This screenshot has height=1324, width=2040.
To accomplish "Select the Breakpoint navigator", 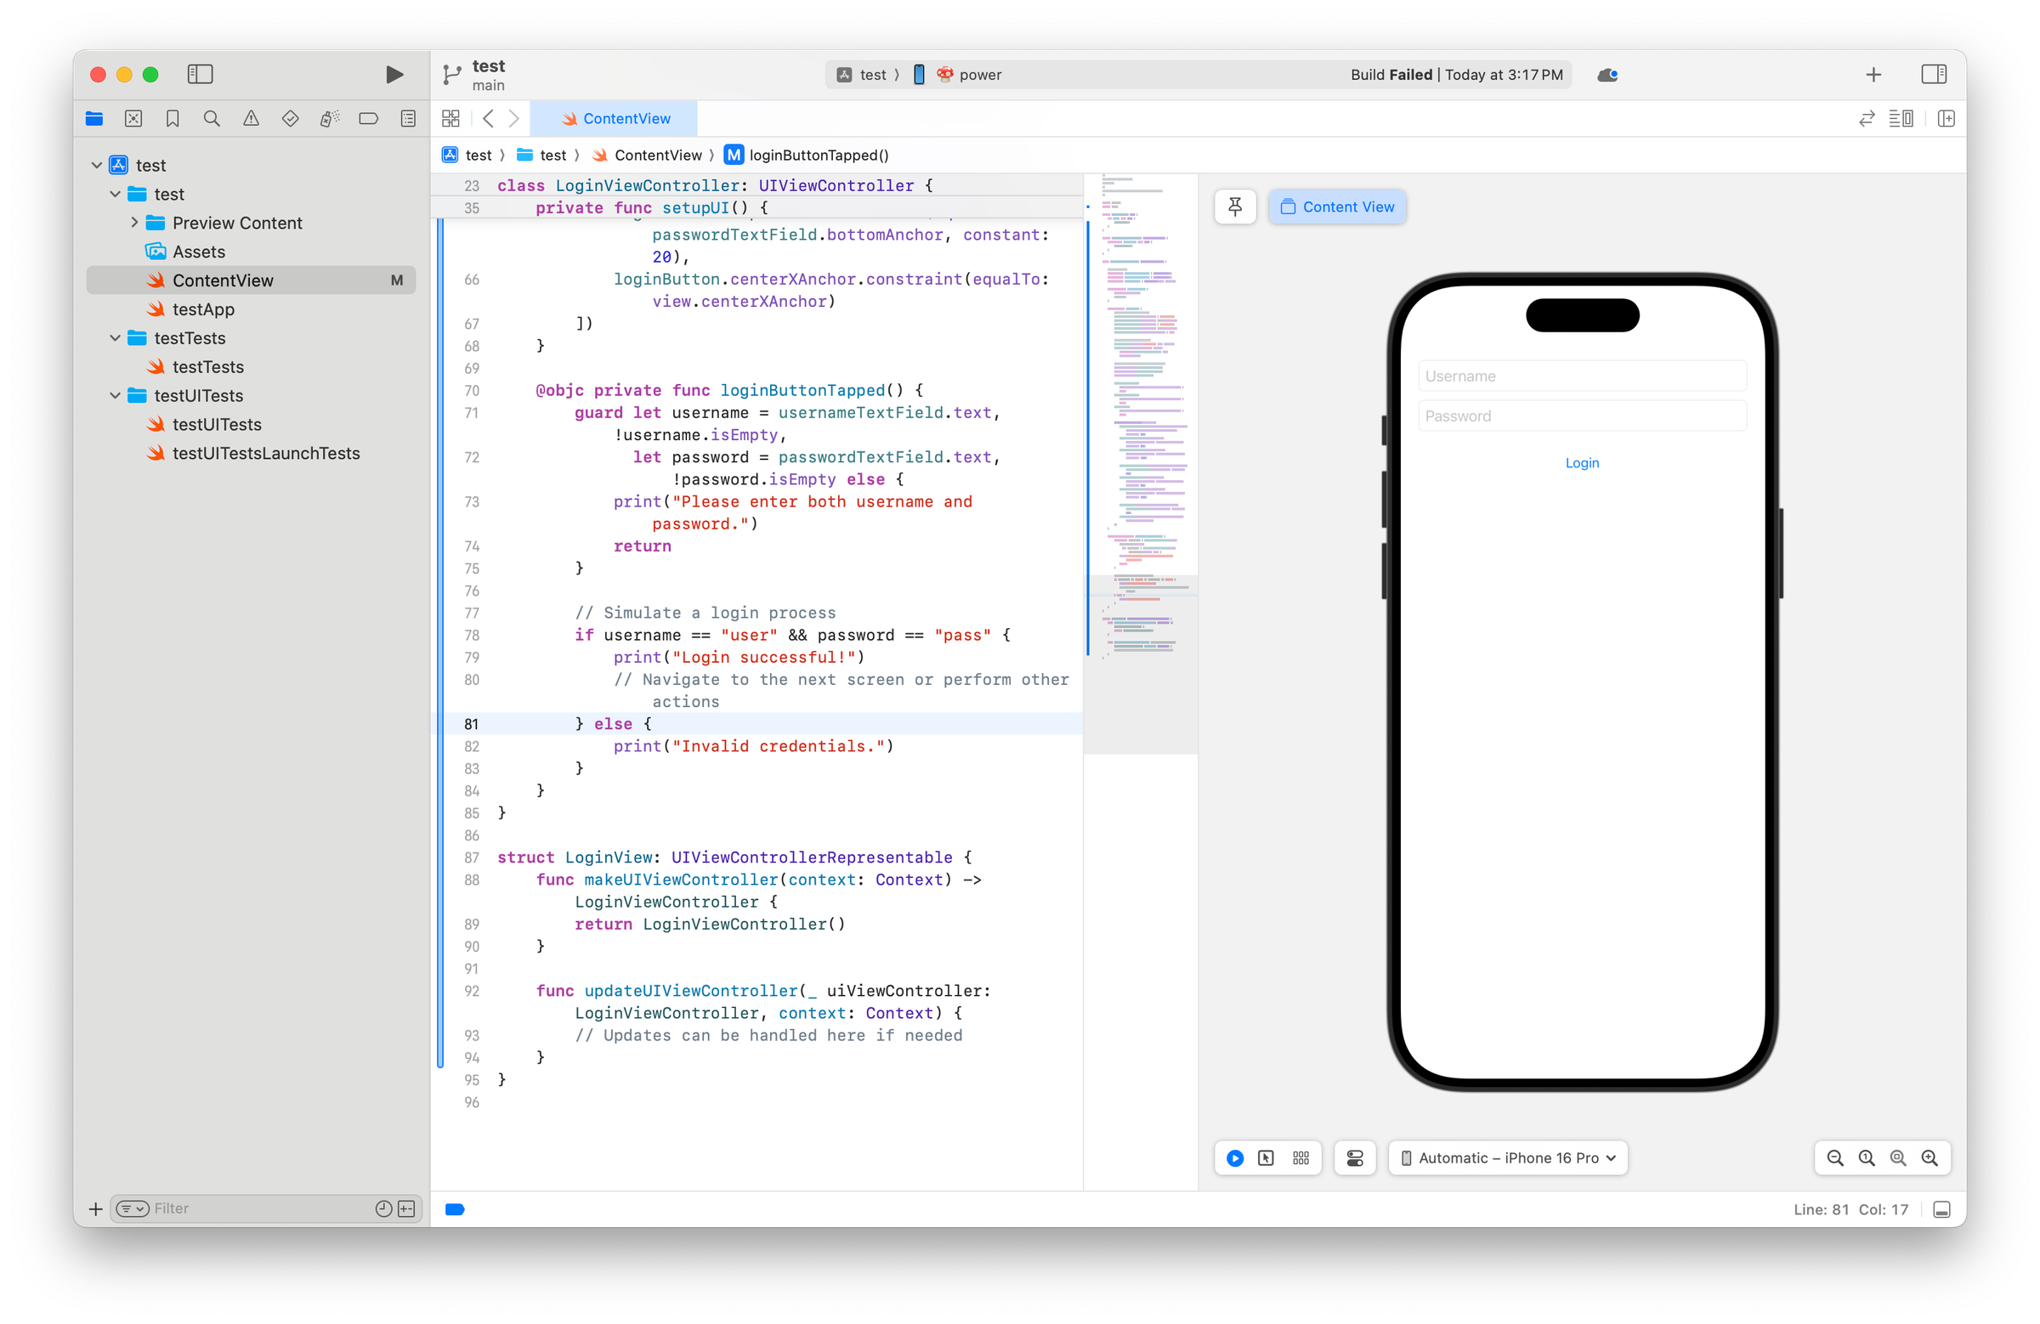I will point(369,118).
